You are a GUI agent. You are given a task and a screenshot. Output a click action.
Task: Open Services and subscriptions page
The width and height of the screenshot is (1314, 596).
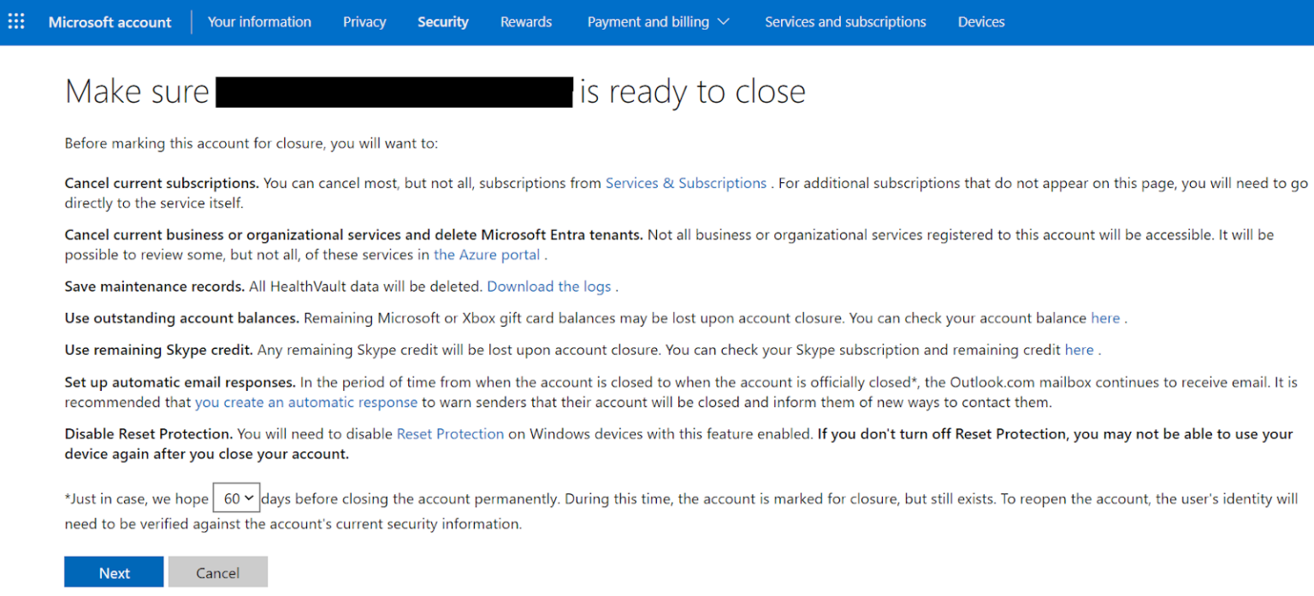pyautogui.click(x=845, y=22)
